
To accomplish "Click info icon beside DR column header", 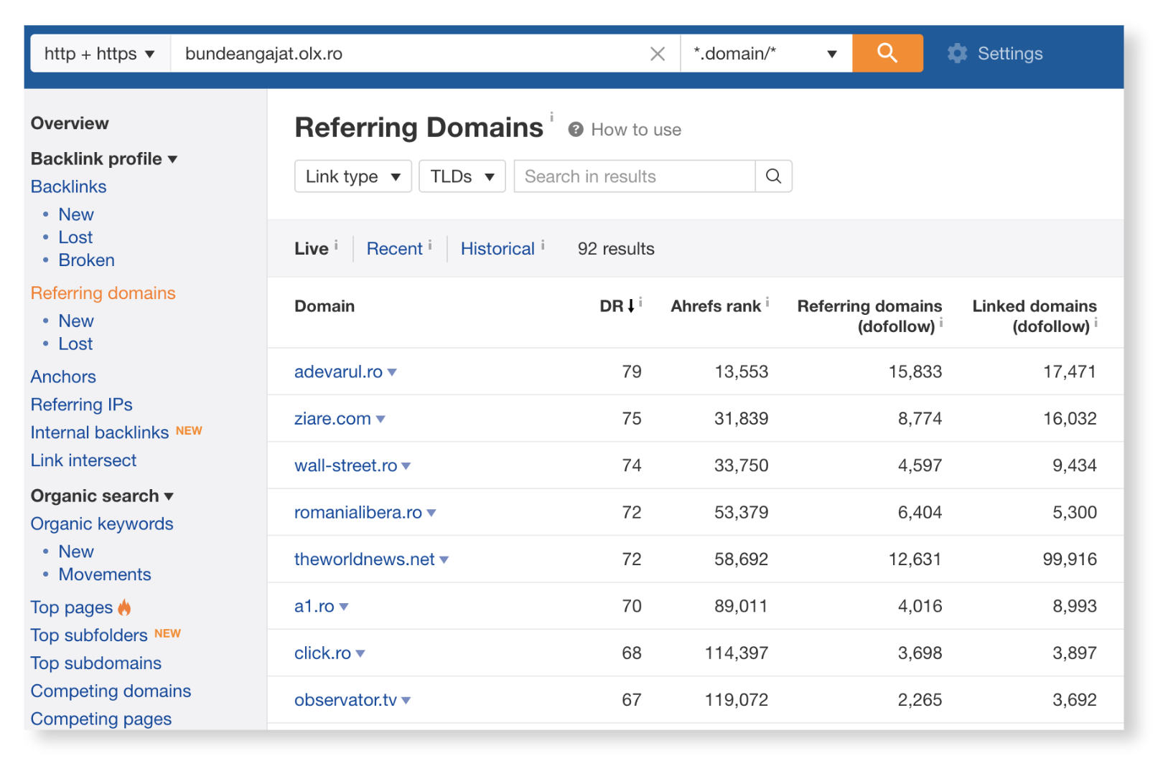I will pyautogui.click(x=640, y=303).
